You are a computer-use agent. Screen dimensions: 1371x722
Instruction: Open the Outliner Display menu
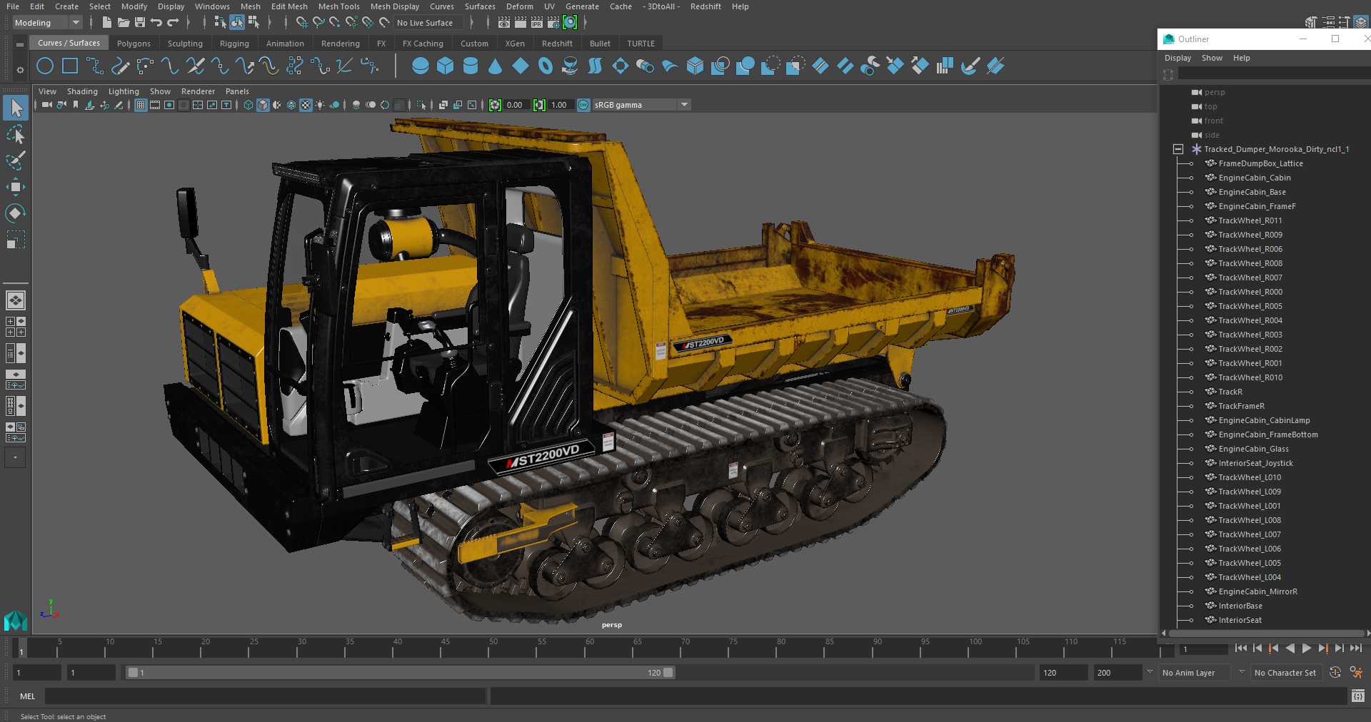1177,58
